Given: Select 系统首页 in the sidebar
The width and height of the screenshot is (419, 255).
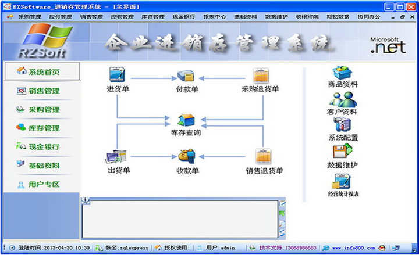Looking at the screenshot, I should coord(42,71).
